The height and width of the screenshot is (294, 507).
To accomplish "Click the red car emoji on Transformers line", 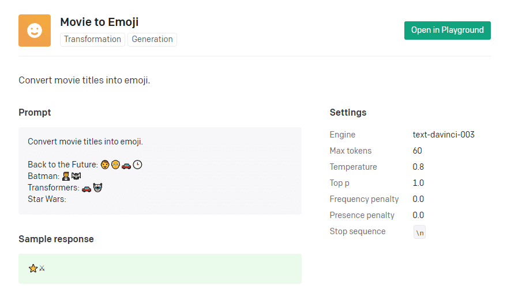I will coord(87,188).
